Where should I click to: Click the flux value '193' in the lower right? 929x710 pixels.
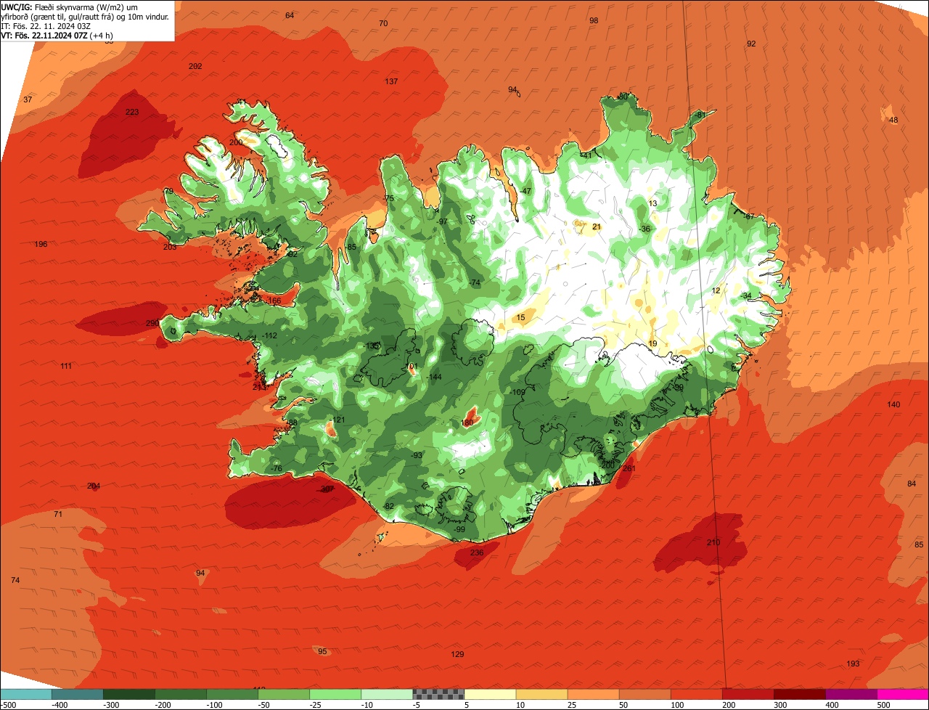853,664
